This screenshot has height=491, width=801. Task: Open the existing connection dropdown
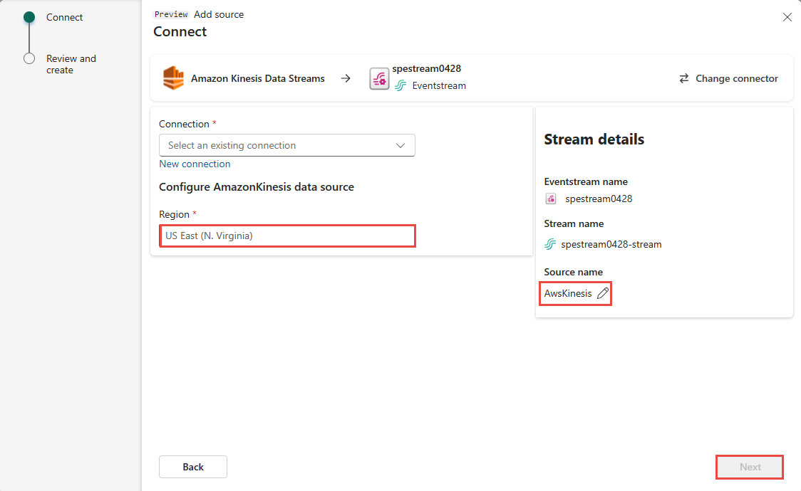point(286,145)
